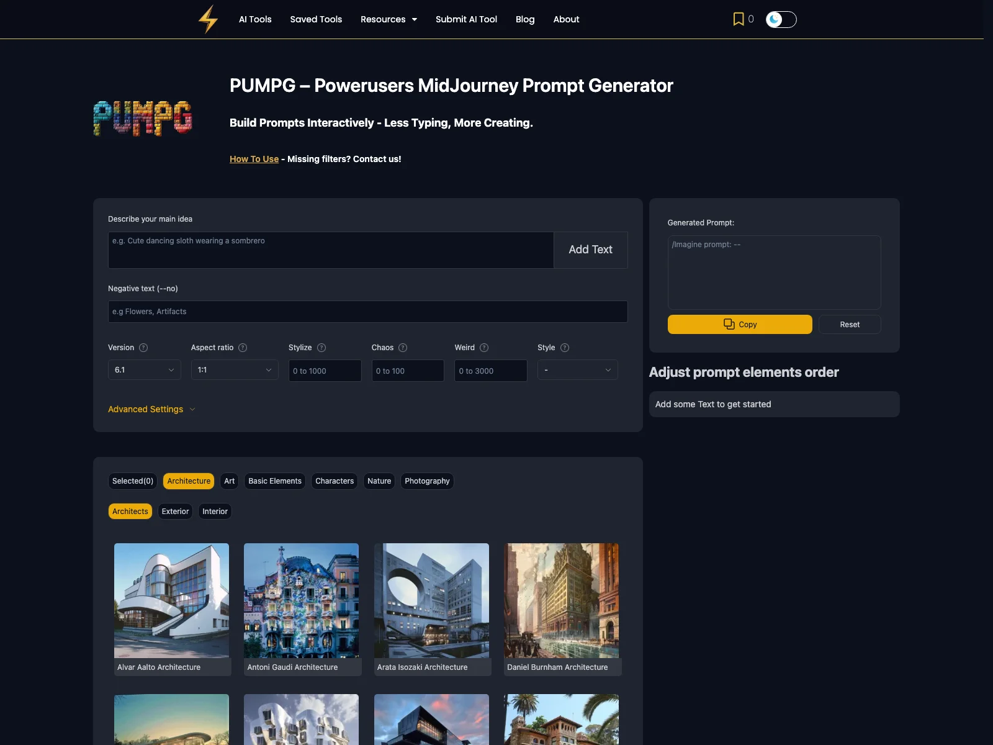The image size is (993, 745).
Task: Show help for Style setting
Action: [x=565, y=348]
